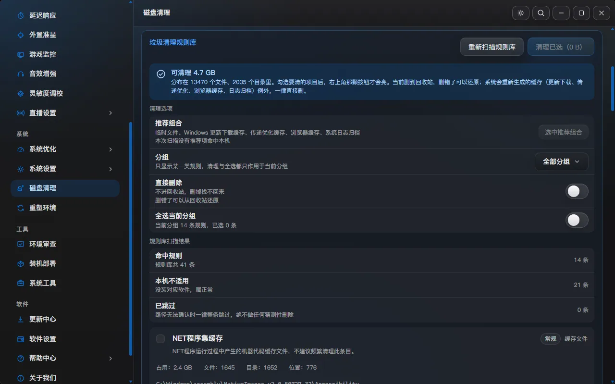The width and height of the screenshot is (615, 384).
Task: Open the 全部分组 dropdown
Action: [x=562, y=162]
